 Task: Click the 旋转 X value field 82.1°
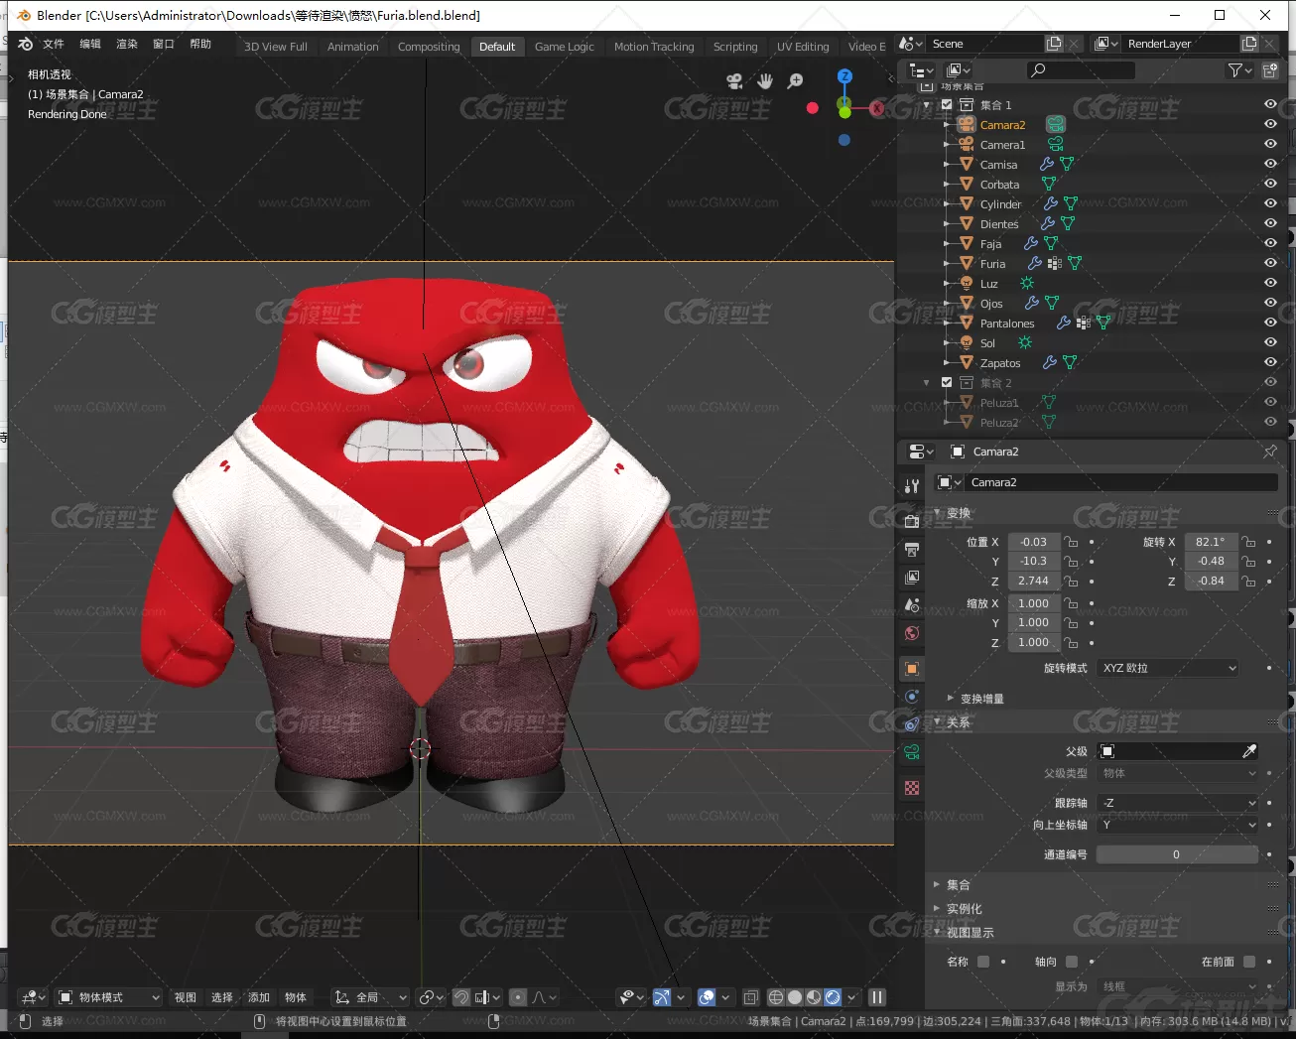[x=1211, y=542]
